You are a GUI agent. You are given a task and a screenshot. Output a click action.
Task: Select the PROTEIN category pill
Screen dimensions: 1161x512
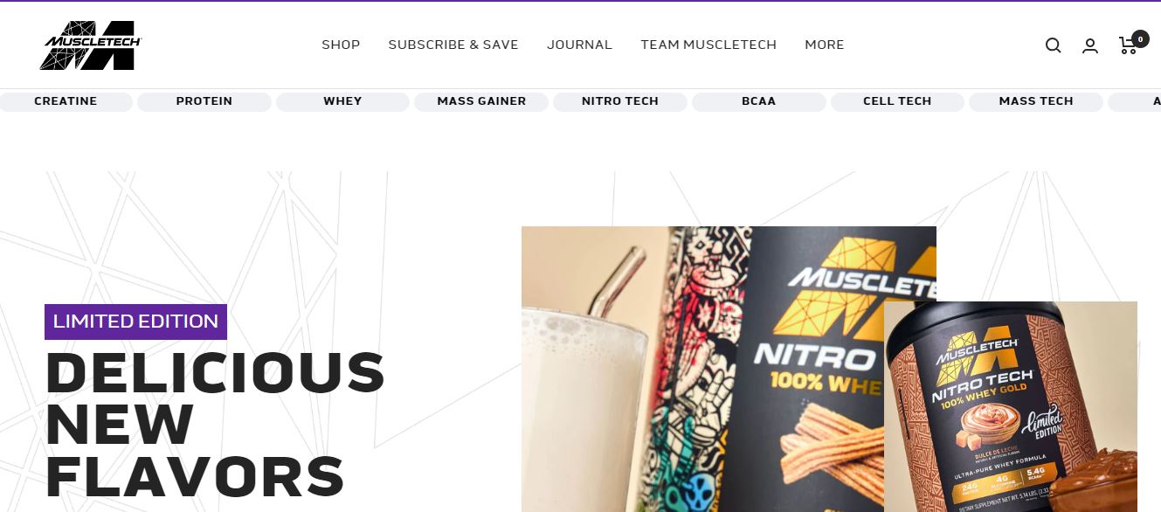[x=204, y=101]
